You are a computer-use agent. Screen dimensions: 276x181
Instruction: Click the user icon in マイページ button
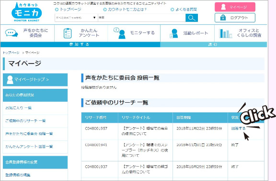(223, 7)
